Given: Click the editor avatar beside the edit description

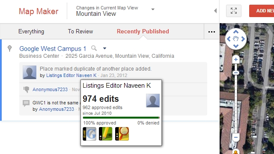Looking at the screenshot, I should point(30,72).
